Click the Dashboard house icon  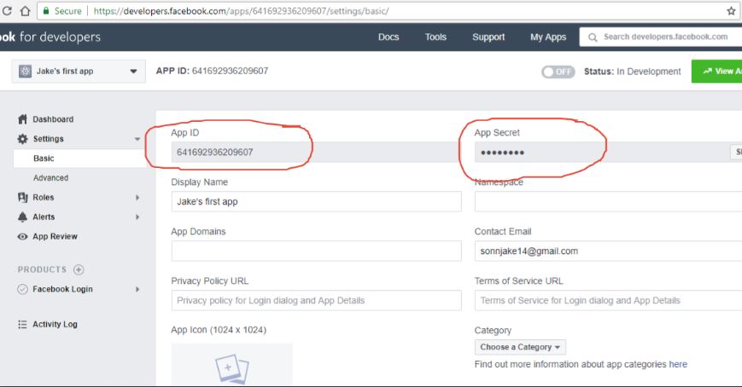pos(22,119)
